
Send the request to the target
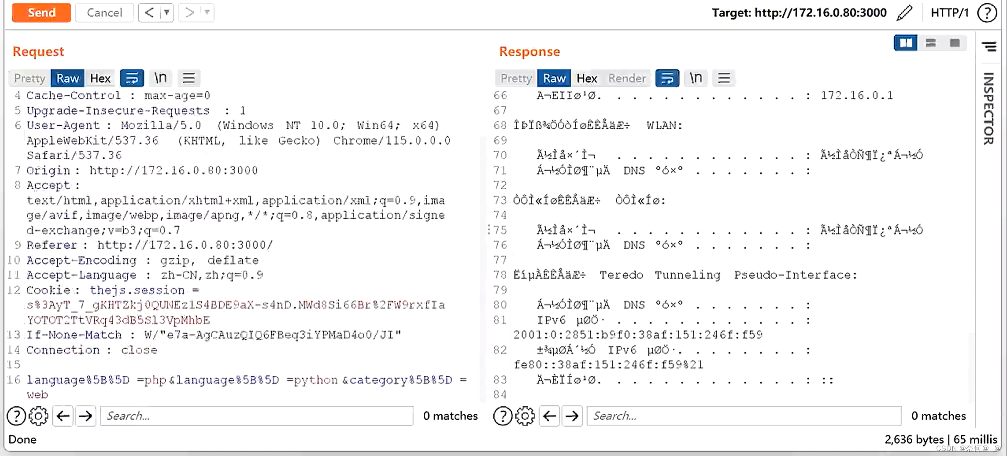(x=41, y=13)
